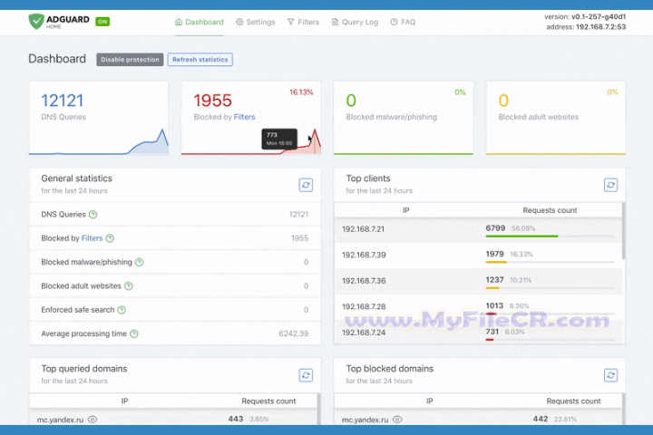Click help icon beside Average processing time
The height and width of the screenshot is (435, 653).
click(134, 333)
